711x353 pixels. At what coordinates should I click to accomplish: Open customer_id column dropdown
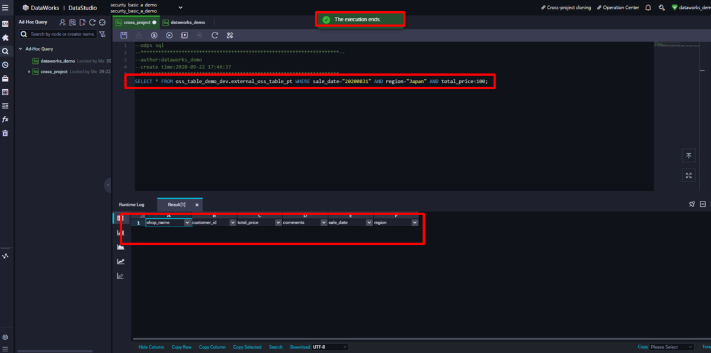233,223
